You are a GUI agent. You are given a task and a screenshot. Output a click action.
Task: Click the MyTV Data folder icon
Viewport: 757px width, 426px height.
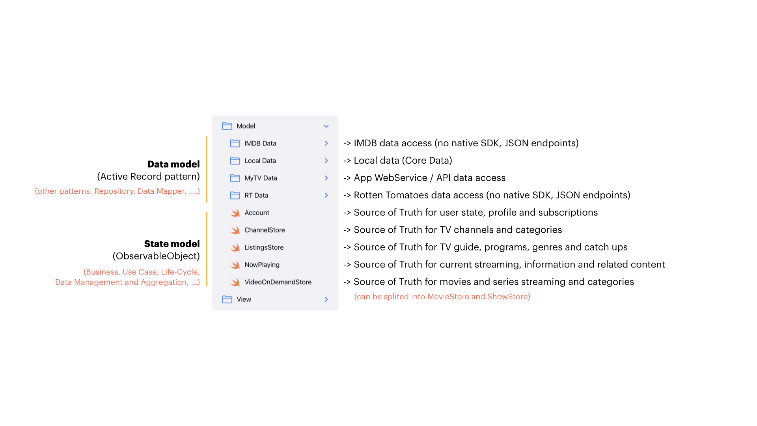point(235,178)
